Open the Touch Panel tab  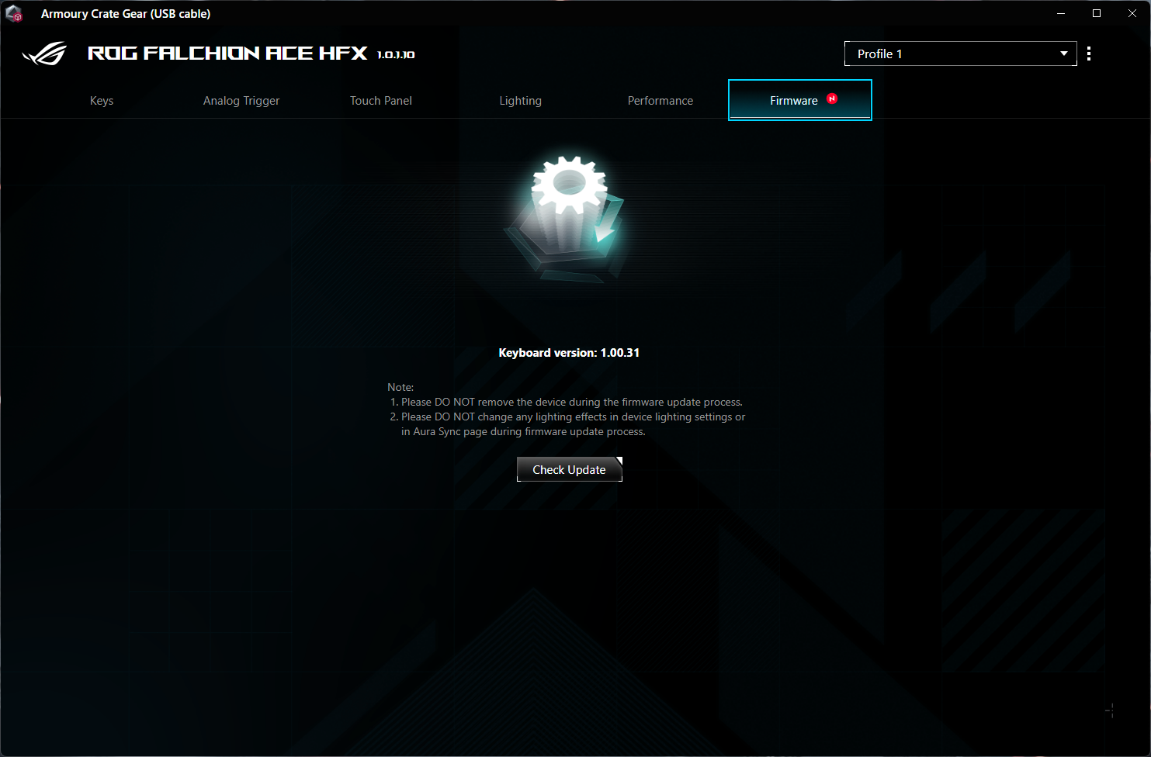381,101
